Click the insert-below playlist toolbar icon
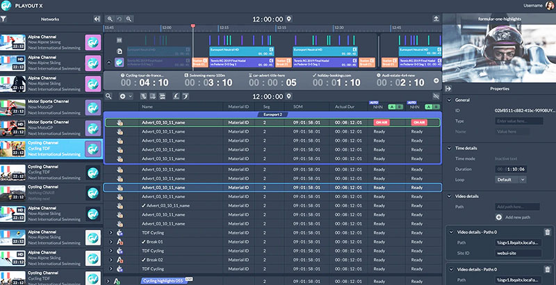The height and width of the screenshot is (285, 556). [153, 96]
